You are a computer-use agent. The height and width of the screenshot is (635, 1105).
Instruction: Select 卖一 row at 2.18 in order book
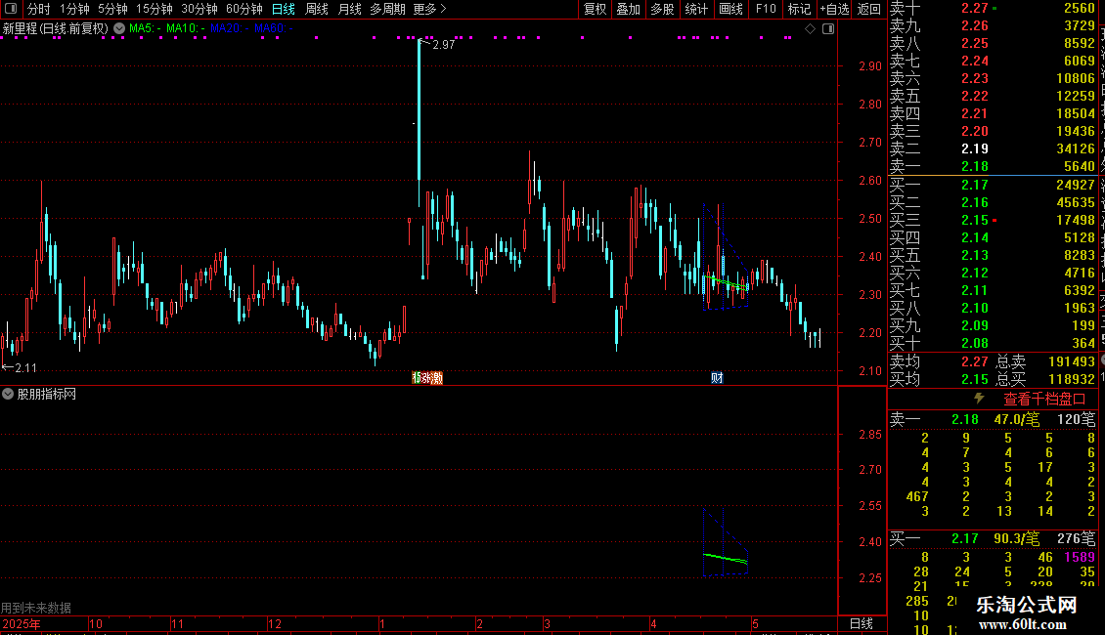993,166
